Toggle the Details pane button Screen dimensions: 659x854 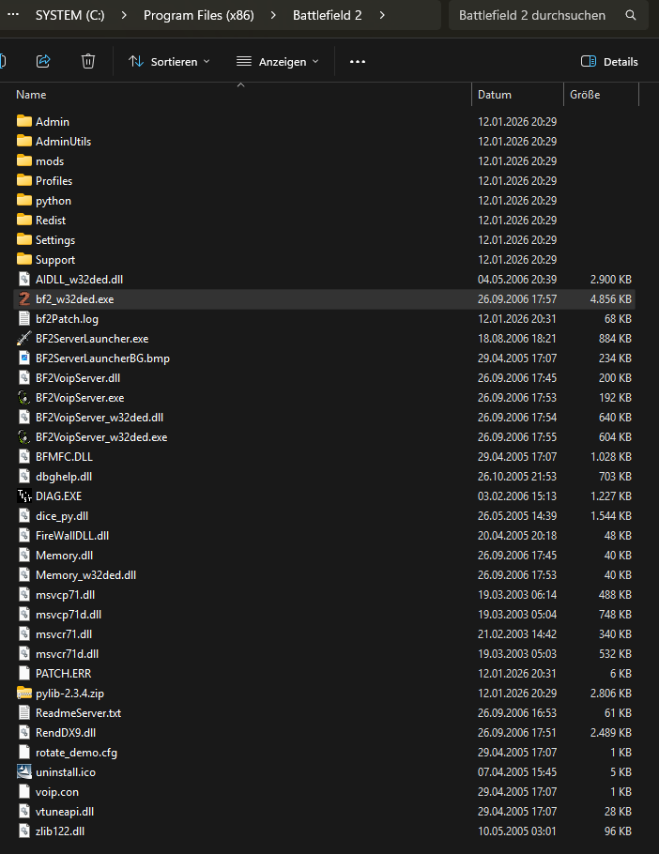(609, 62)
